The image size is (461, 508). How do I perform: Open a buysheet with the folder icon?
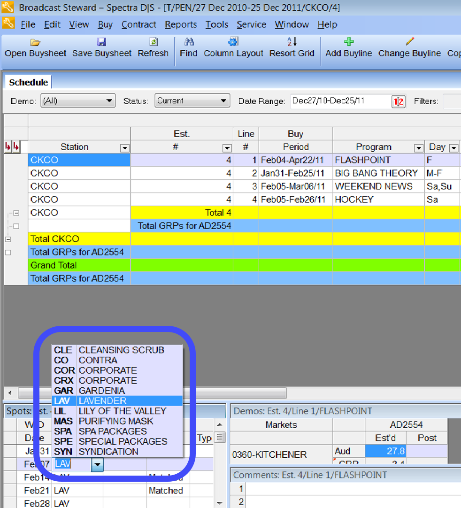pos(35,42)
